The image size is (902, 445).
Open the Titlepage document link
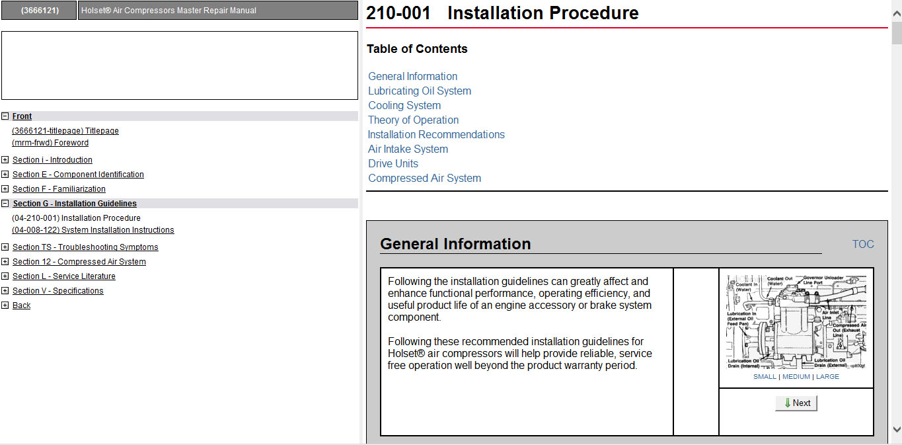65,131
